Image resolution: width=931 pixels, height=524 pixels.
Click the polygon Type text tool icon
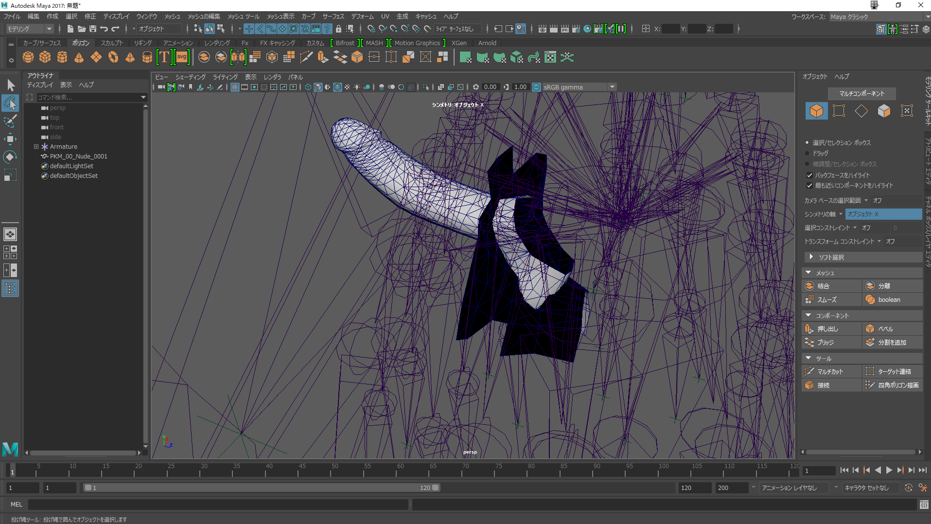pos(164,57)
